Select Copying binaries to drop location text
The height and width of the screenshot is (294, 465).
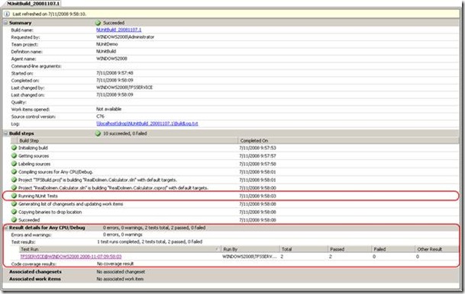pos(50,212)
